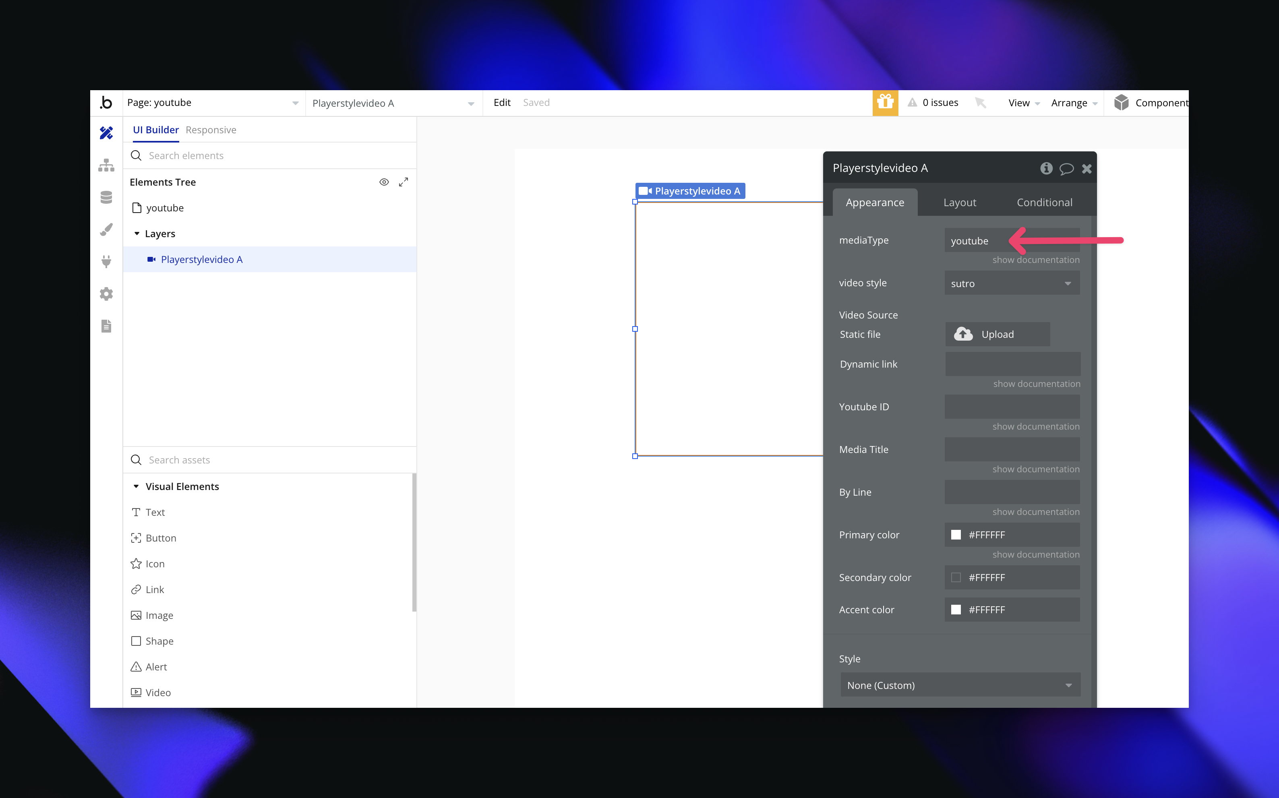This screenshot has width=1279, height=798.
Task: Switch to the Responsive tab
Action: coord(211,130)
